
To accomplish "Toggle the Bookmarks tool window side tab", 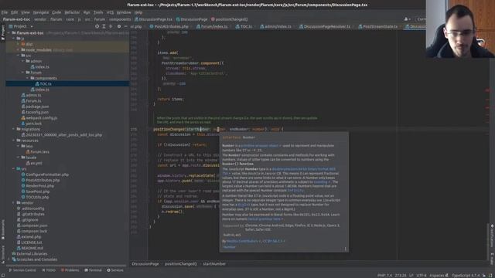I will click(x=3, y=229).
